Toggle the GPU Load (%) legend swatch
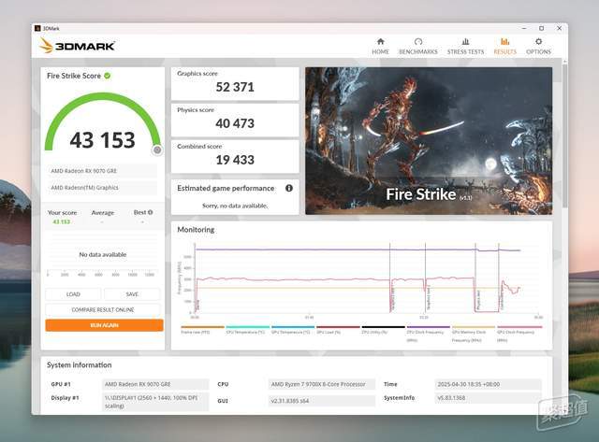The height and width of the screenshot is (442, 599). (338, 327)
